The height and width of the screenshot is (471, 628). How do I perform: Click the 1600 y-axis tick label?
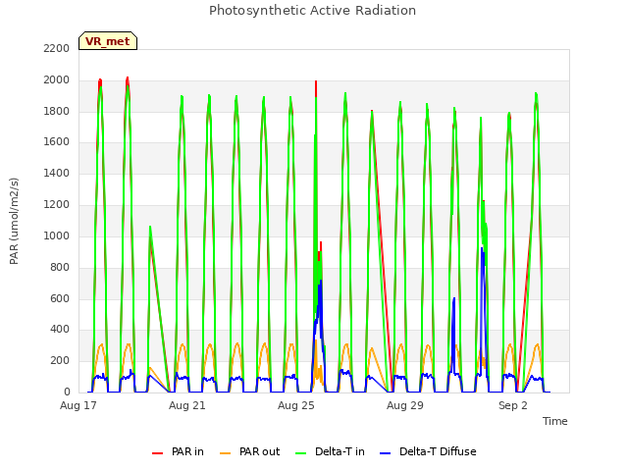click(57, 141)
